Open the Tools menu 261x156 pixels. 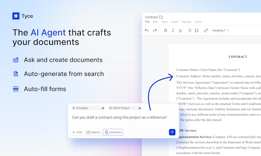pos(198,22)
